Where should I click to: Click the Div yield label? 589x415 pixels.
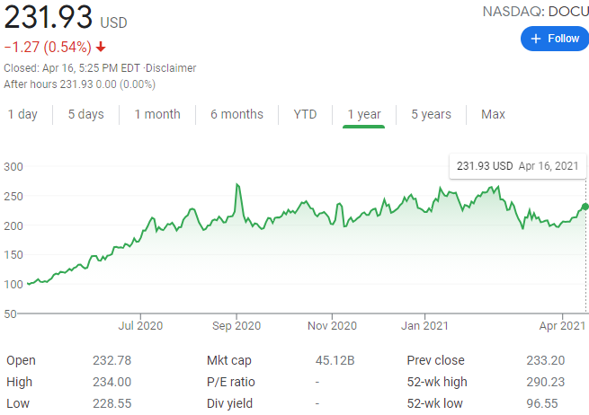[x=229, y=403]
